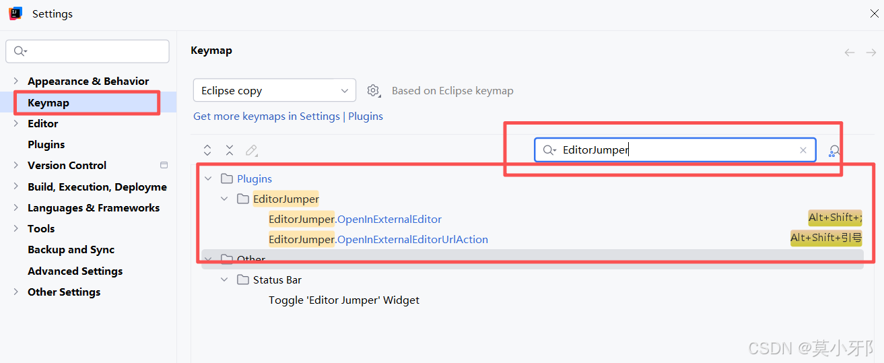Select Appearance & Behavior category
884x363 pixels.
click(x=88, y=81)
